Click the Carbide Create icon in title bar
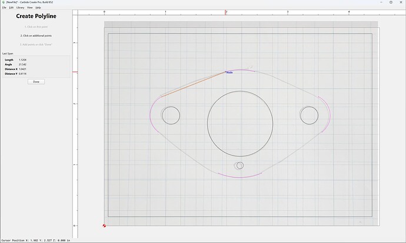The width and height of the screenshot is (406, 243). tap(4, 2)
